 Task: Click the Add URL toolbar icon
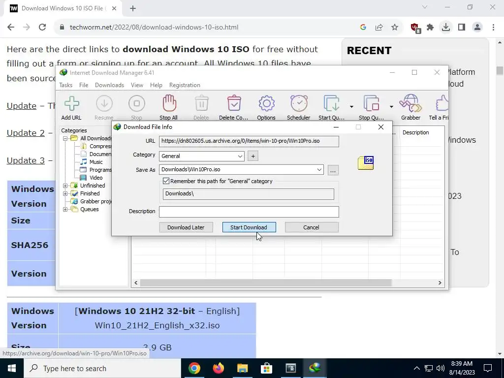click(x=71, y=103)
